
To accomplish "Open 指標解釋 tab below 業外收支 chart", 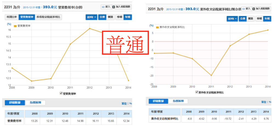I will click(178, 101).
